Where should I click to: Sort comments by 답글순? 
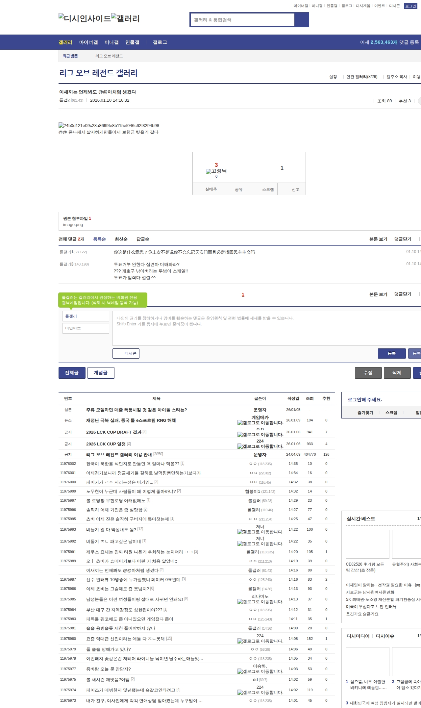pyautogui.click(x=143, y=239)
